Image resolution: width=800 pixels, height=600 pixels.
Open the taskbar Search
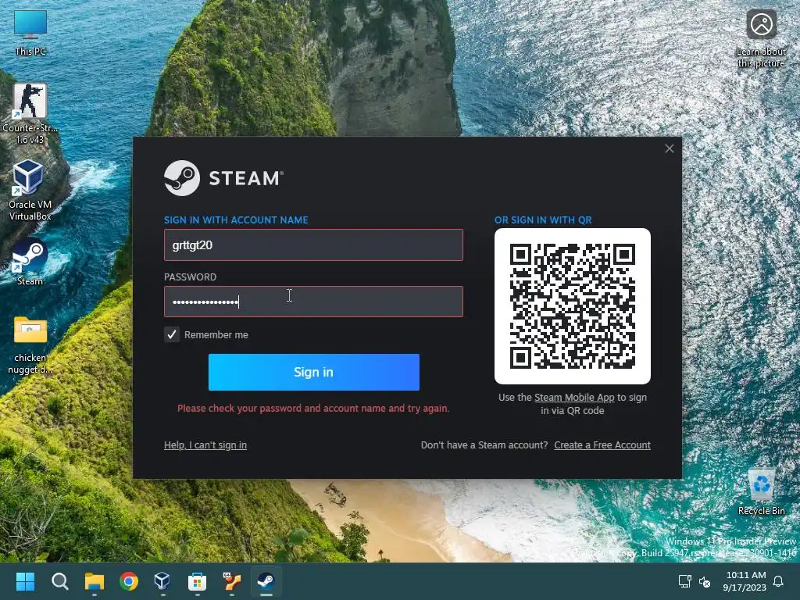pos(59,581)
